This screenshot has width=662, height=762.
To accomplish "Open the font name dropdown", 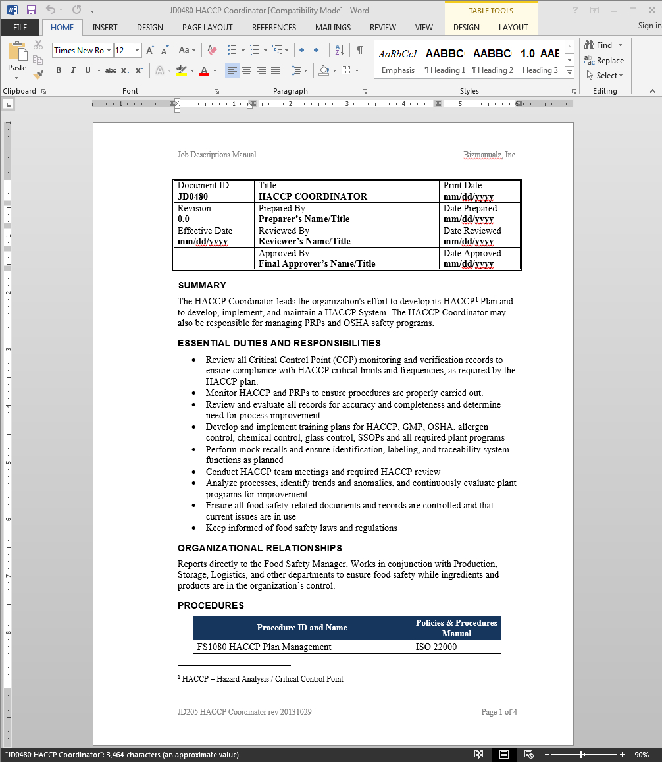I will 109,51.
